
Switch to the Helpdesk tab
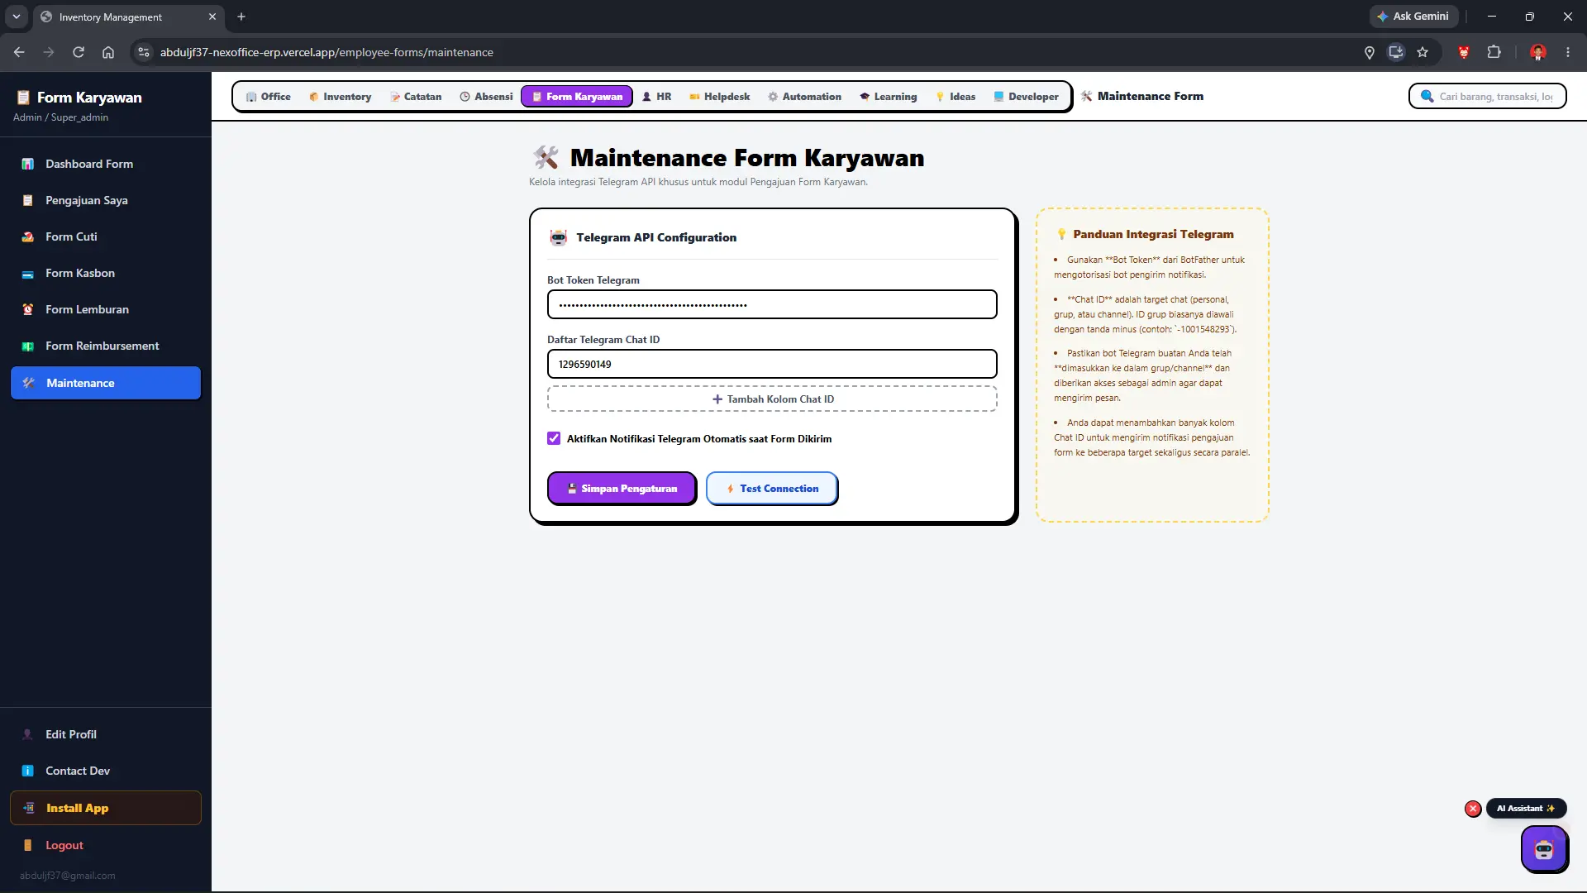click(x=720, y=97)
